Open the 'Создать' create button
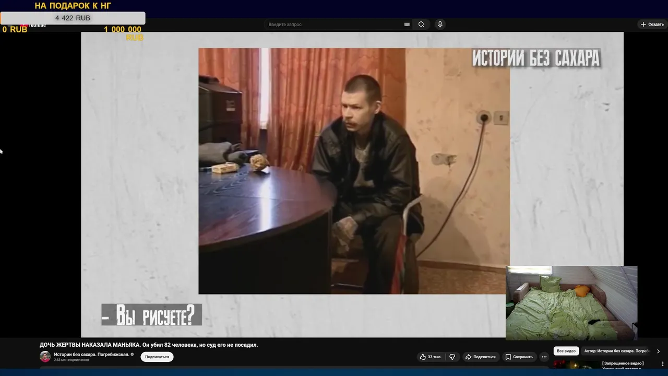The width and height of the screenshot is (668, 376). 652,25
